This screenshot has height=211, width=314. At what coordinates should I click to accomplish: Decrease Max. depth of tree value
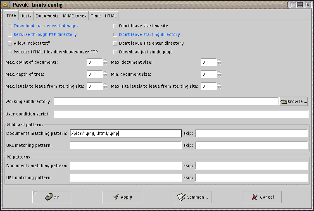[x=105, y=76]
